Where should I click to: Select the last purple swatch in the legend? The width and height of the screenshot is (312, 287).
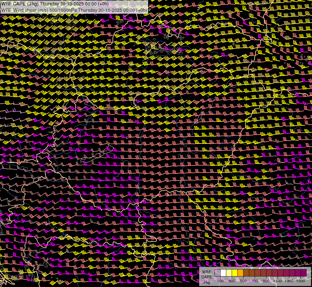point(303,273)
